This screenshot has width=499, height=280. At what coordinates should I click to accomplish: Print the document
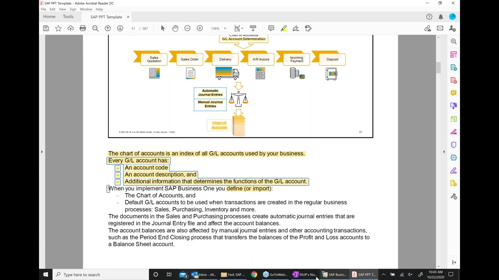click(x=83, y=28)
